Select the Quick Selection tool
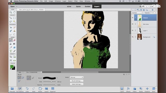Viewport: 166px width, 93px height. [15, 21]
